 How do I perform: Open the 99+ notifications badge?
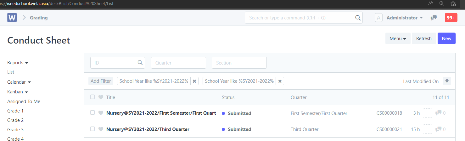pos(451,18)
